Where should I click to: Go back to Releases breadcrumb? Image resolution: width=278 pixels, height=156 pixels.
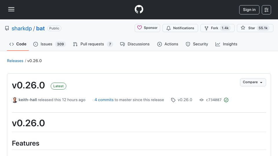(15, 61)
